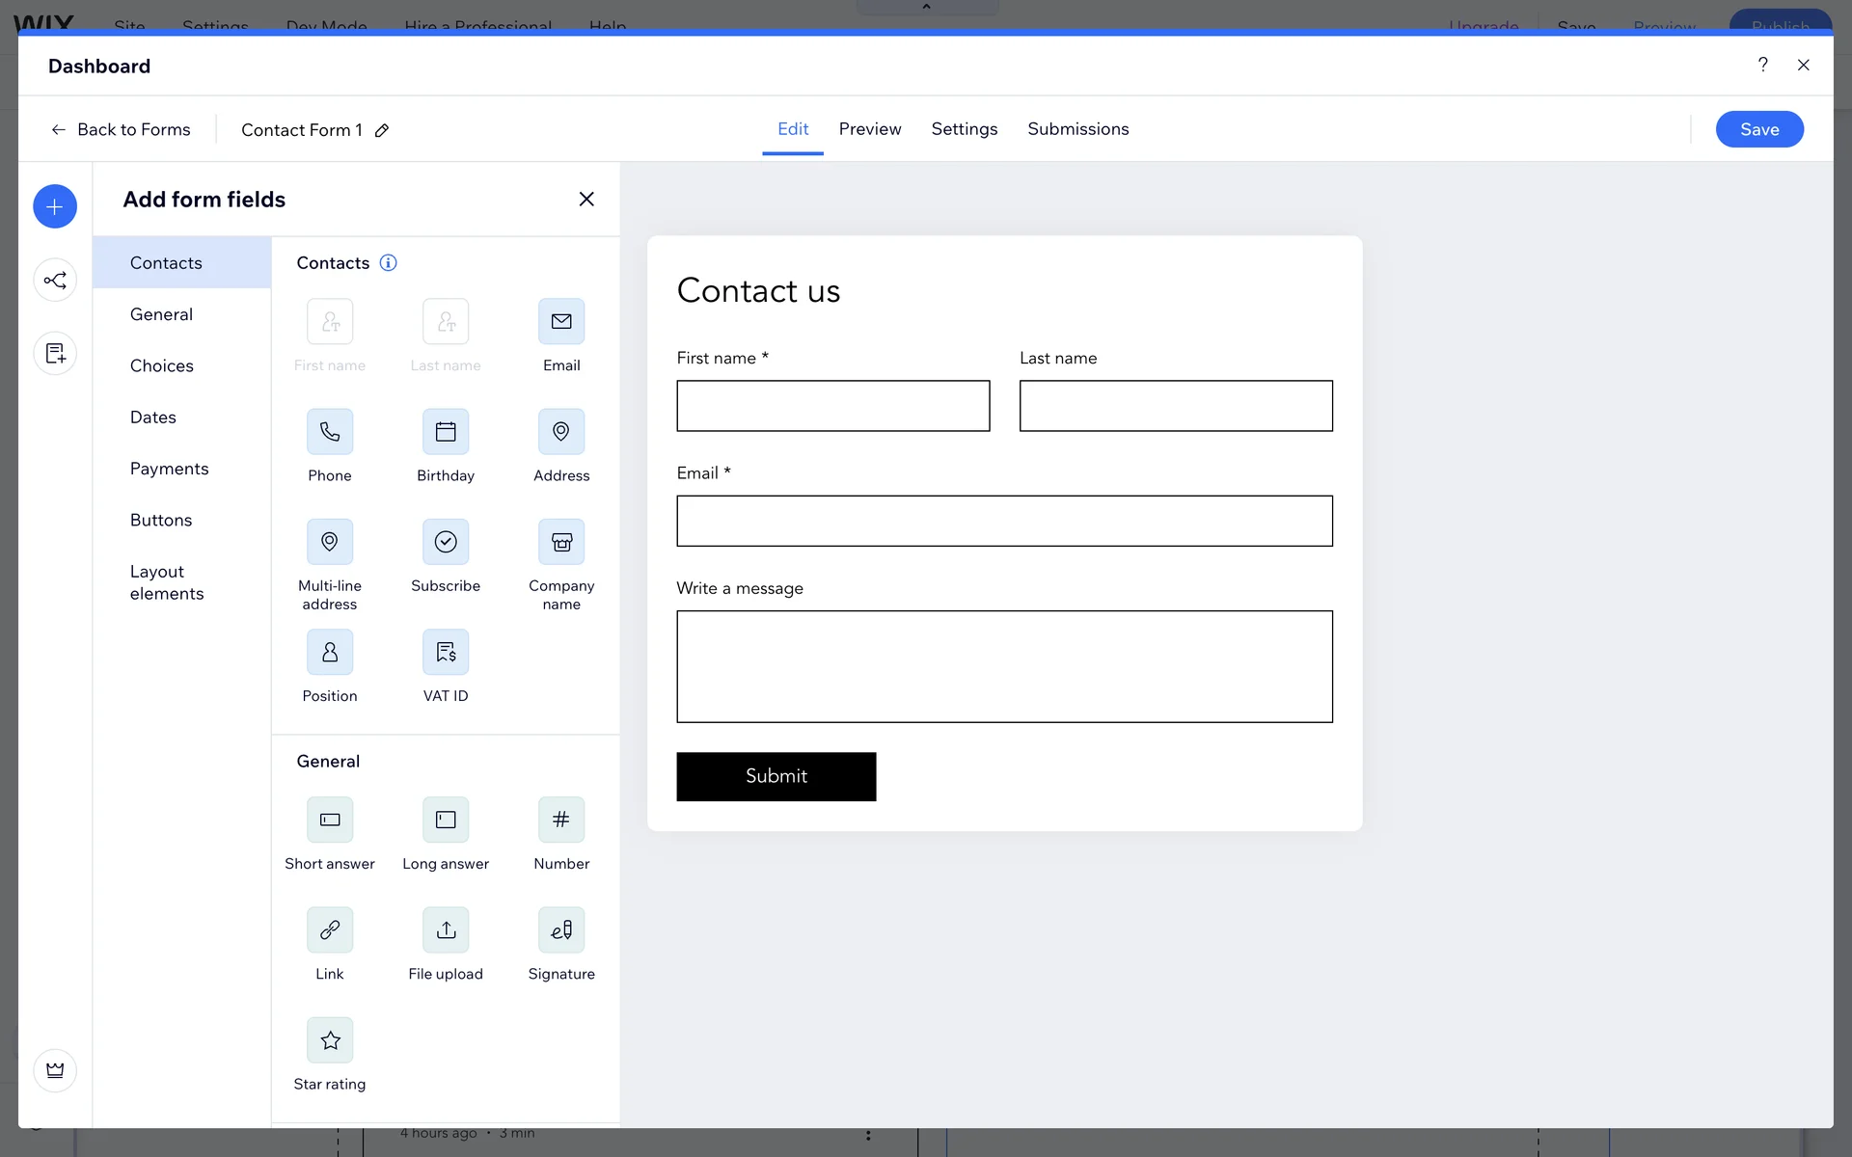Close the Add form fields panel
Screen dimensions: 1852x1157
click(x=586, y=199)
